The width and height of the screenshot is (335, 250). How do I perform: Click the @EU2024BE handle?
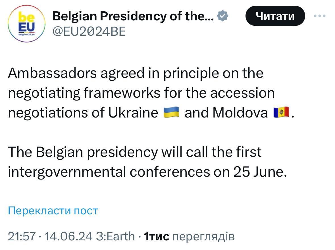[x=89, y=32]
